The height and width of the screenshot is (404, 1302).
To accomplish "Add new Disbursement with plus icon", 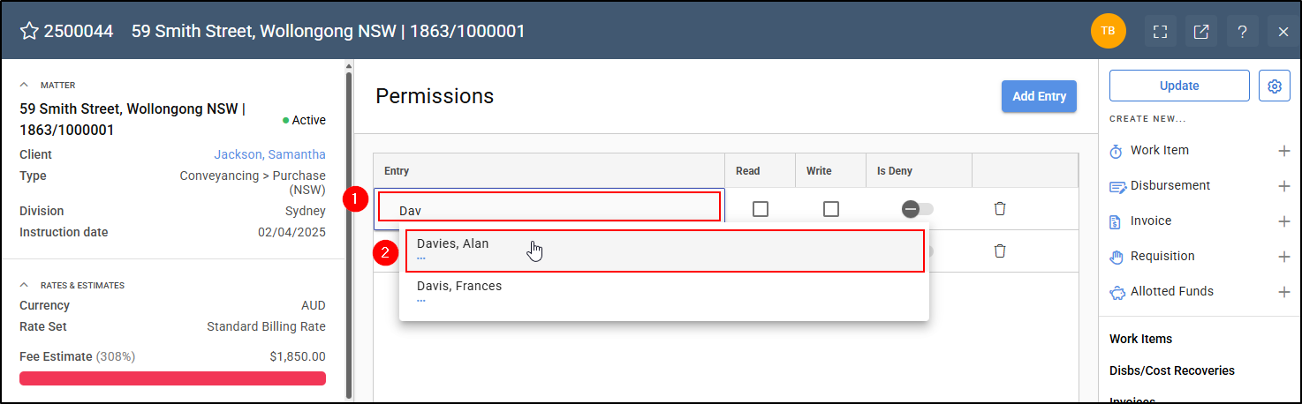I will click(1284, 186).
